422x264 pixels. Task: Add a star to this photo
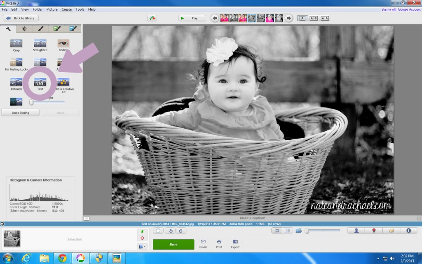pos(158,231)
